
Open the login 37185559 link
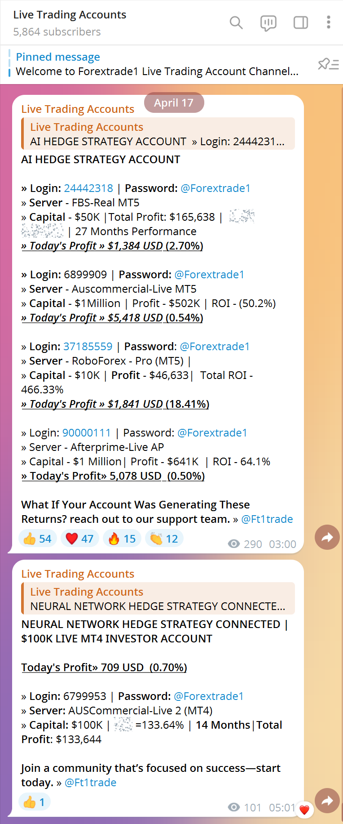(x=88, y=347)
